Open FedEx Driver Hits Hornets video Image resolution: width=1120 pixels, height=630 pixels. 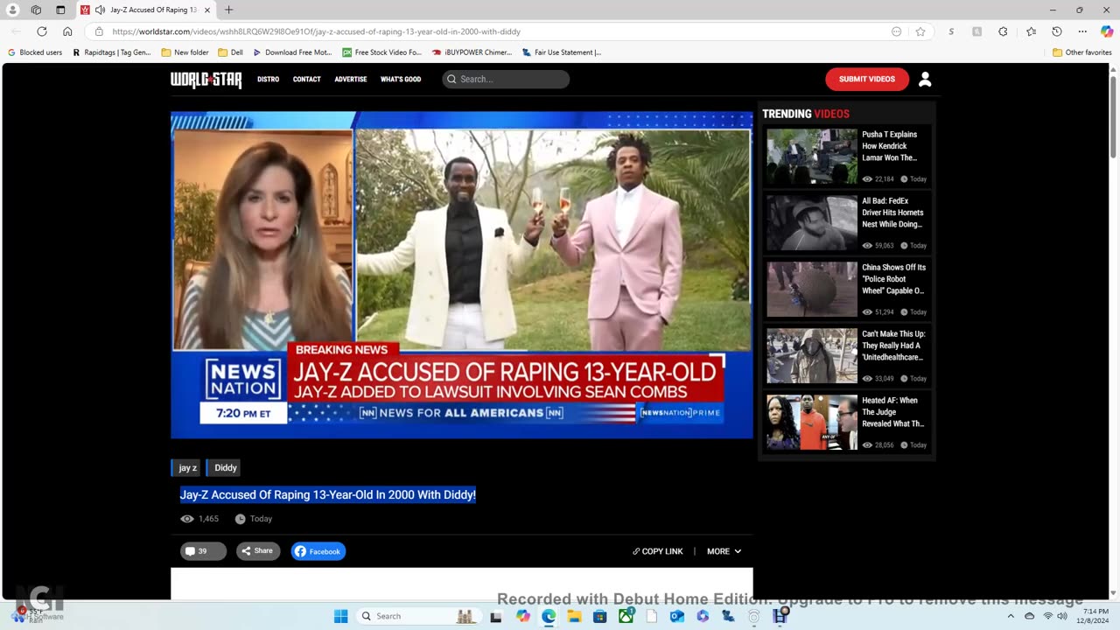pyautogui.click(x=812, y=223)
